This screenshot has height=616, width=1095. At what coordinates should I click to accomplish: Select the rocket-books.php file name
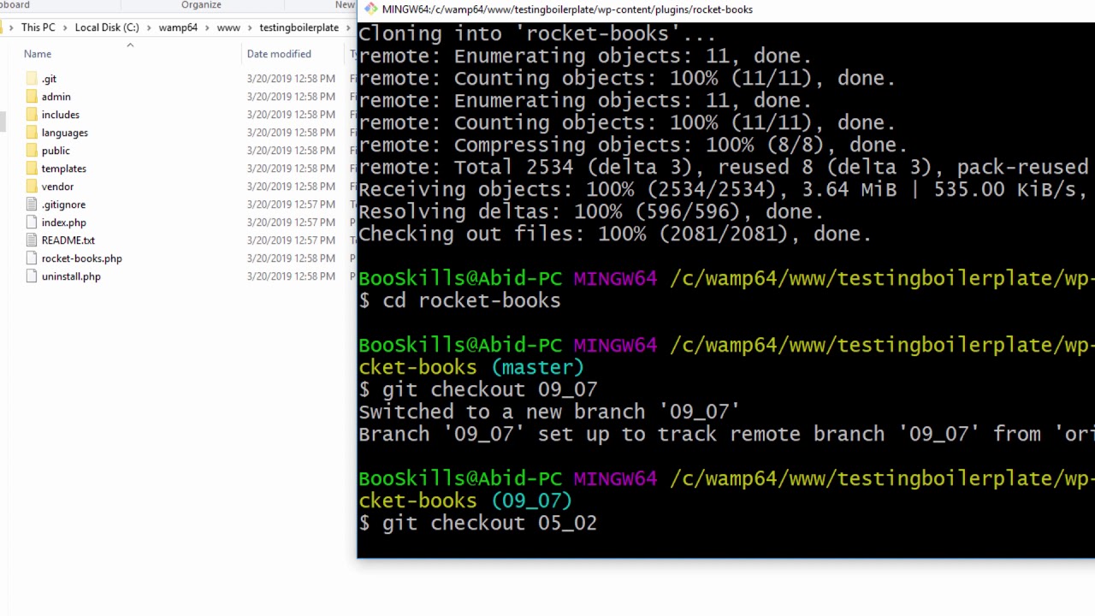[82, 258]
